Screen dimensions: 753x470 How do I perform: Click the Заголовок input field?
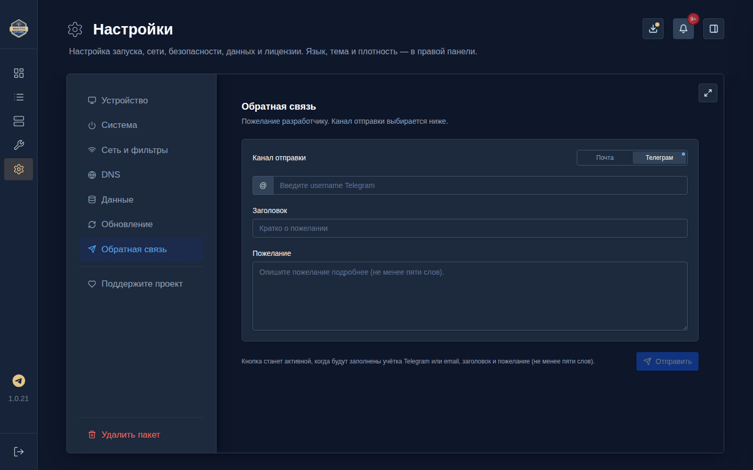coord(470,228)
